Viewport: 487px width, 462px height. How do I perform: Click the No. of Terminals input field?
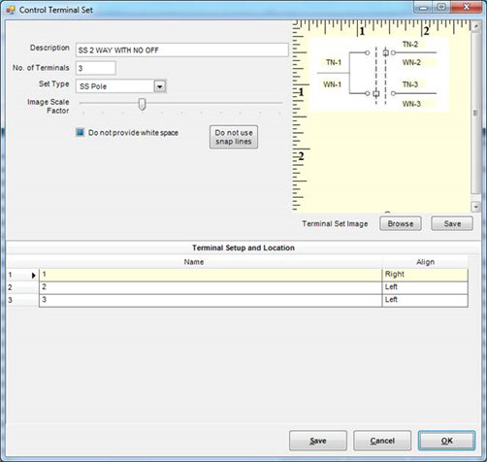click(96, 68)
